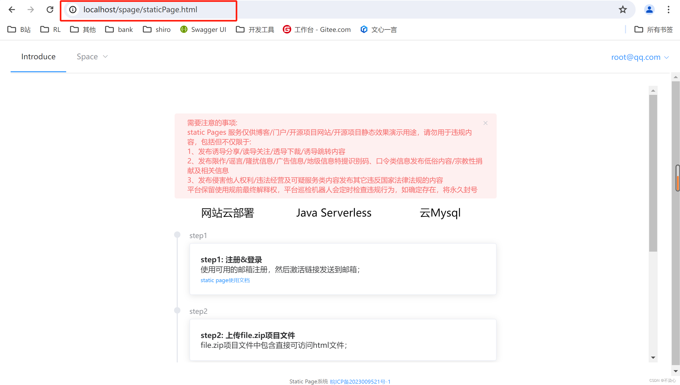Open the 其他 bookmark folder
This screenshot has width=680, height=385.
click(x=83, y=29)
